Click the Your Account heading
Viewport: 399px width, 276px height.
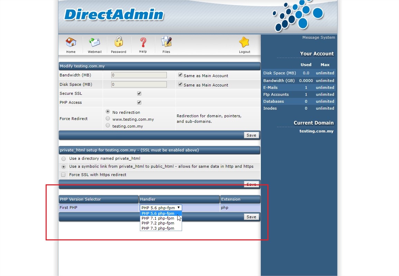point(317,54)
